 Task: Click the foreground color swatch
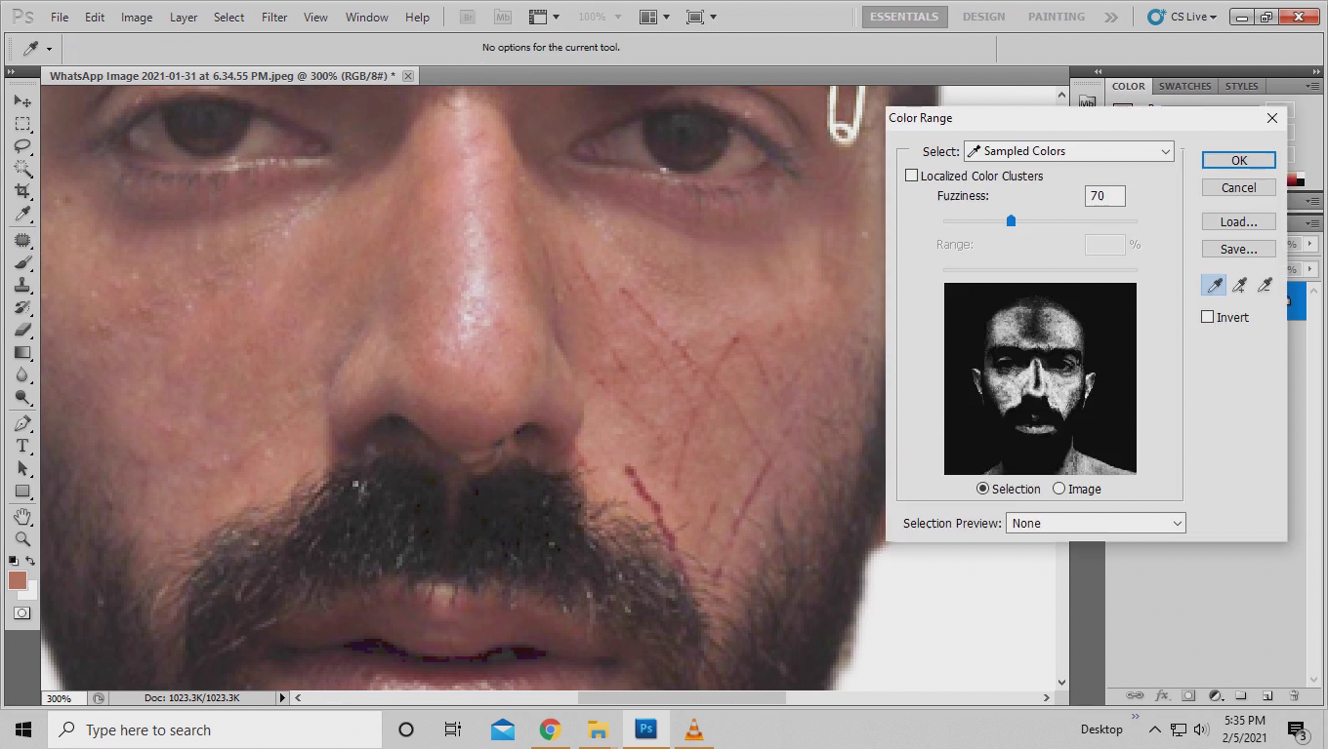[x=18, y=580]
